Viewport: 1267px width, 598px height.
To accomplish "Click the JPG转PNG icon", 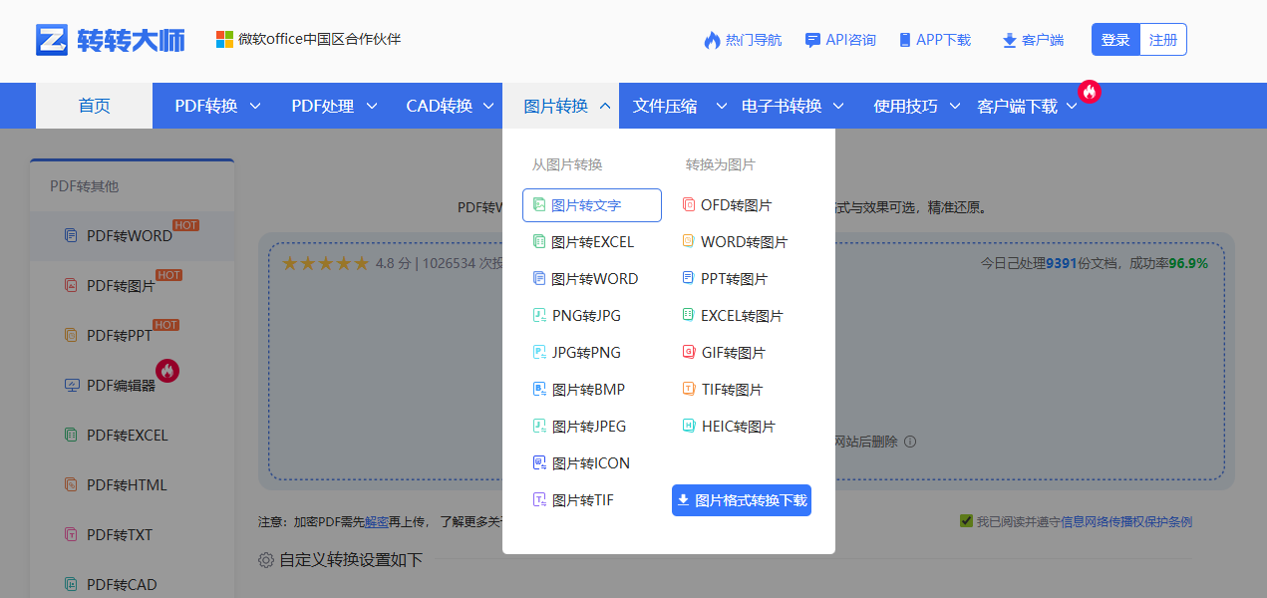I will [x=539, y=353].
